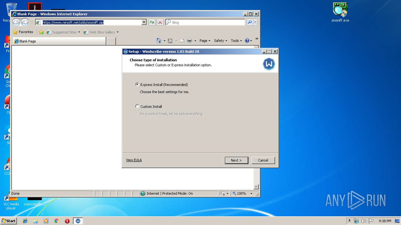The image size is (401, 225).
Task: Open Suggested Sites in favorites bar
Action: click(63, 32)
